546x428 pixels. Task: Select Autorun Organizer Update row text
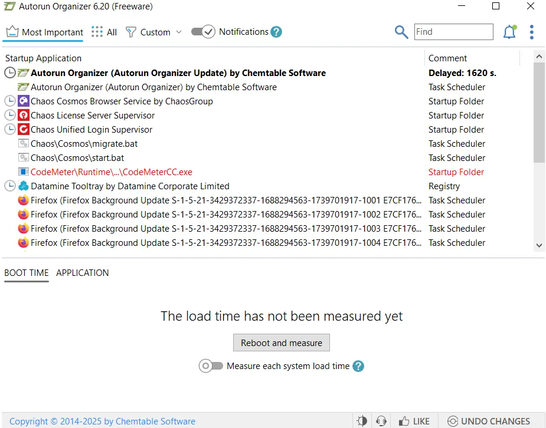[178, 73]
